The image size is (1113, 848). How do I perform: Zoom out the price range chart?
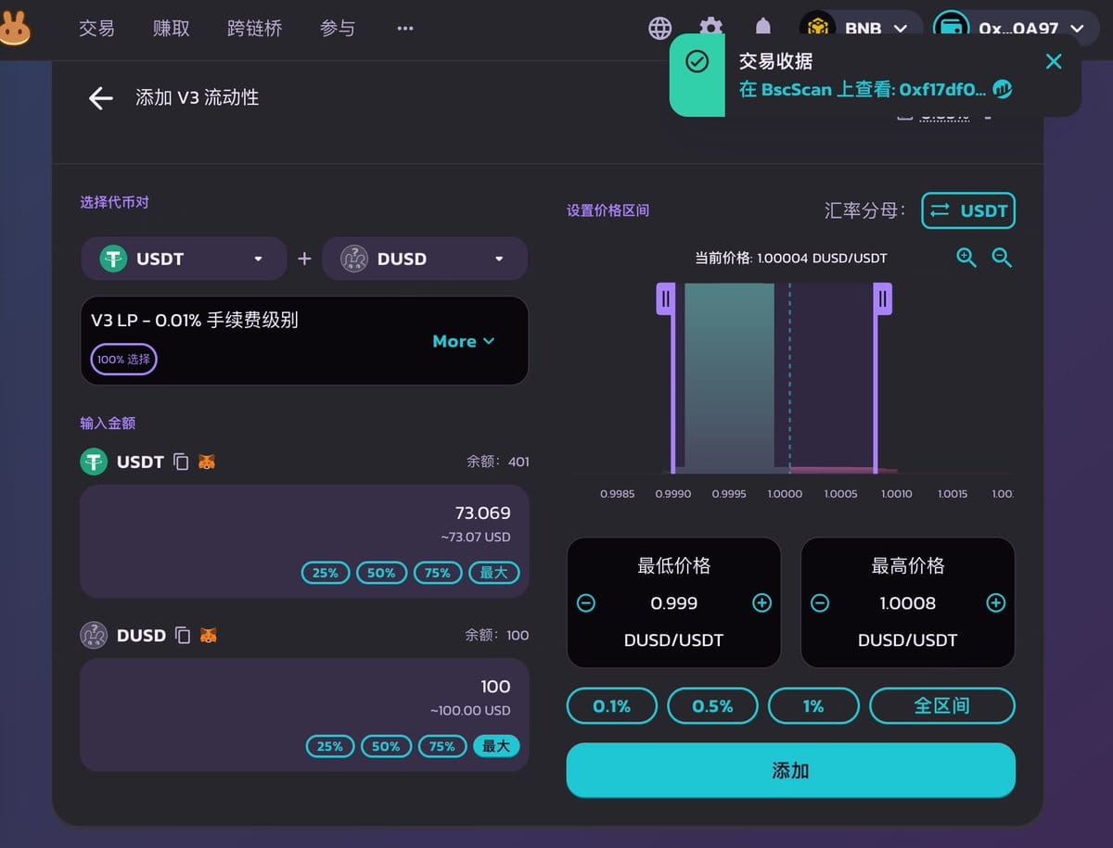tap(1002, 258)
